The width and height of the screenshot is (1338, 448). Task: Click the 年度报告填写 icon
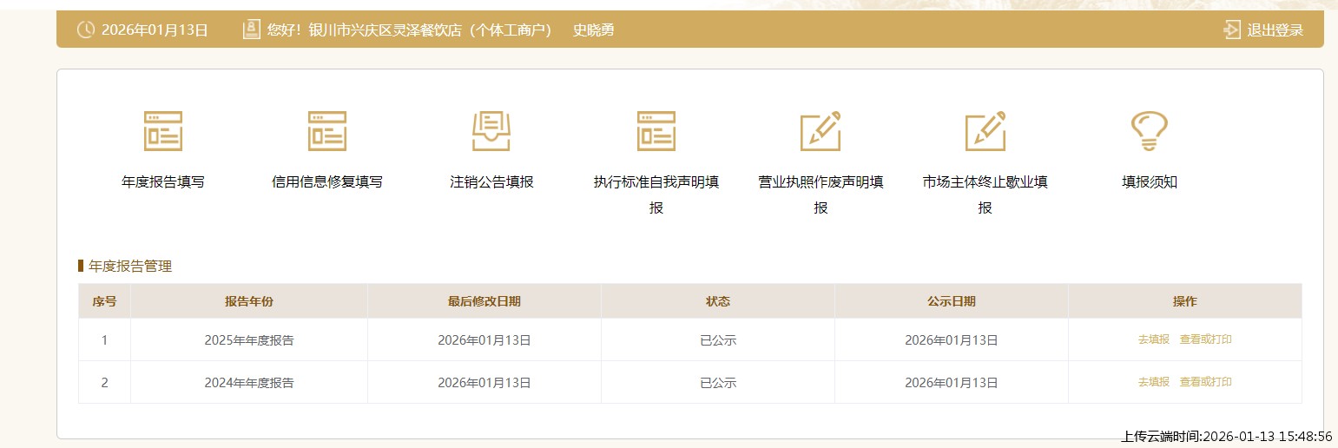pos(163,131)
